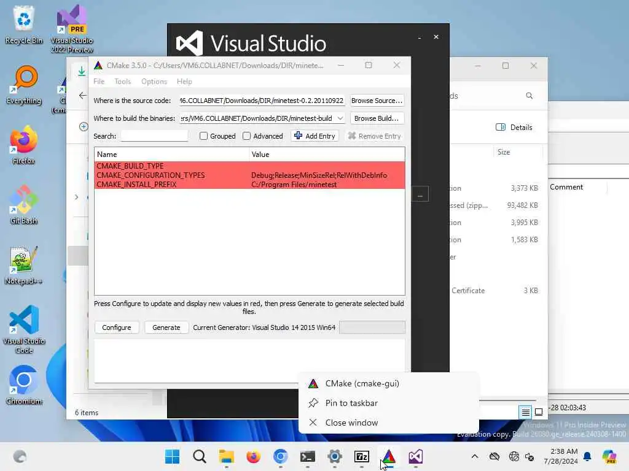Viewport: 629px width, 471px height.
Task: Switch to Visual Studio taskbar icon
Action: [416, 456]
